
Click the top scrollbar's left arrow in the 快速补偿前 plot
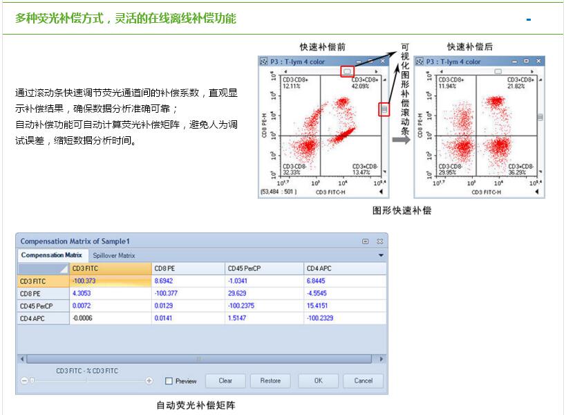coord(285,71)
